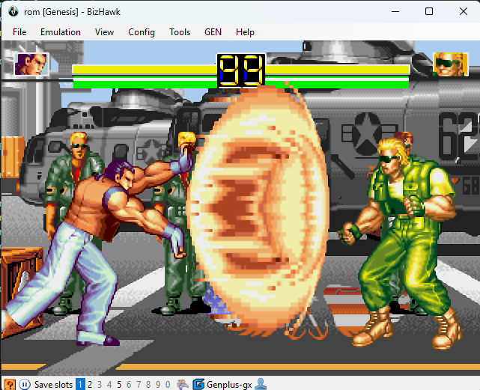480x390 pixels.
Task: Click the key-input device icon in status bar
Action: click(183, 384)
